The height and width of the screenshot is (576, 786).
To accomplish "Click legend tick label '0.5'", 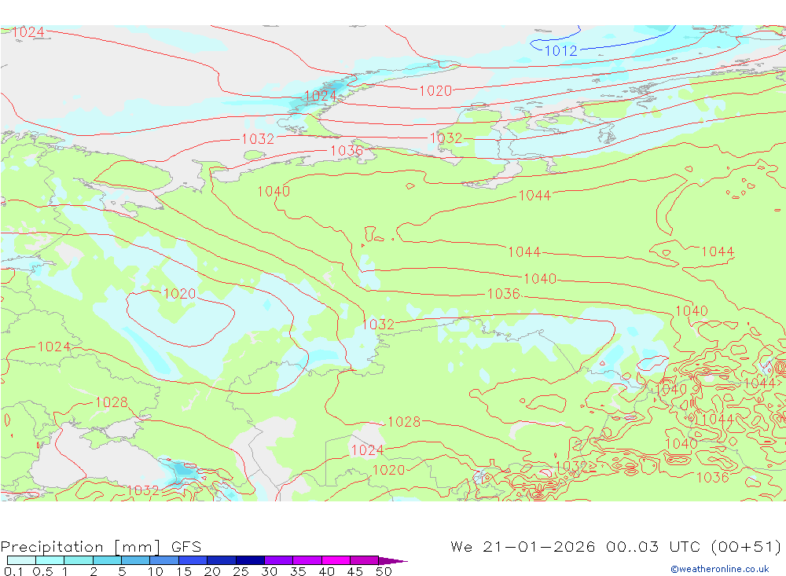I will click(42, 571).
